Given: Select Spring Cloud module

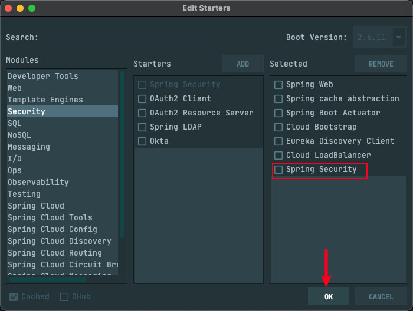Looking at the screenshot, I should [63, 206].
